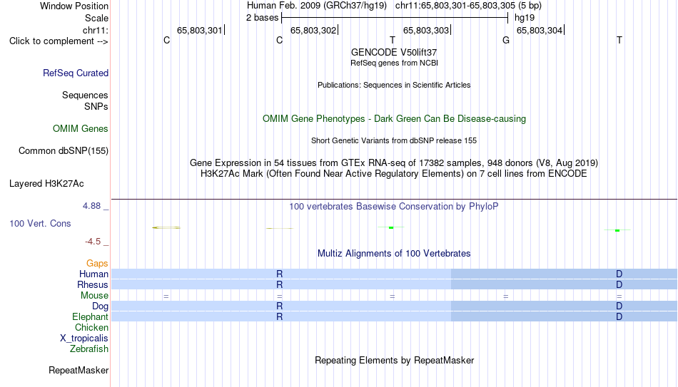Click the D amino acid in Dog row
The width and height of the screenshot is (678, 387).
click(619, 306)
